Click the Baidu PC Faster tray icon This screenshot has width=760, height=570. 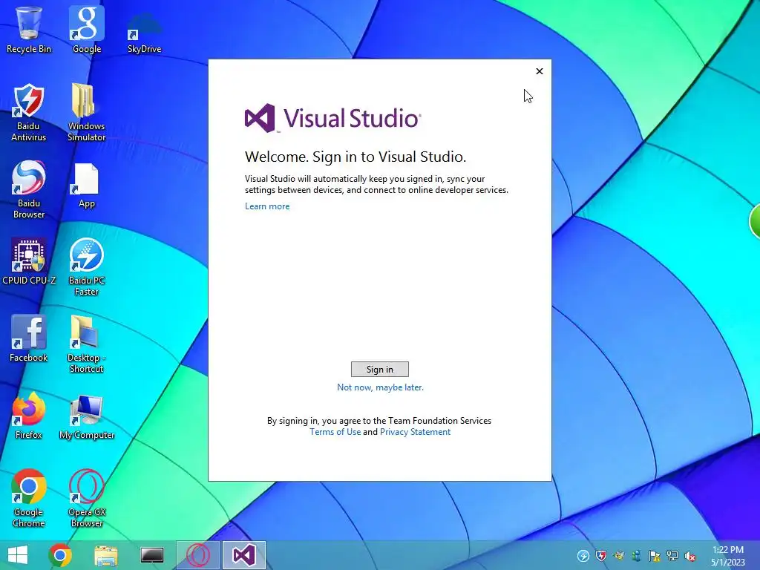(x=583, y=556)
